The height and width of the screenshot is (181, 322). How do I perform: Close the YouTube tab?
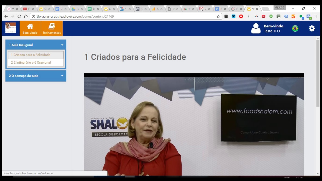click(33, 9)
